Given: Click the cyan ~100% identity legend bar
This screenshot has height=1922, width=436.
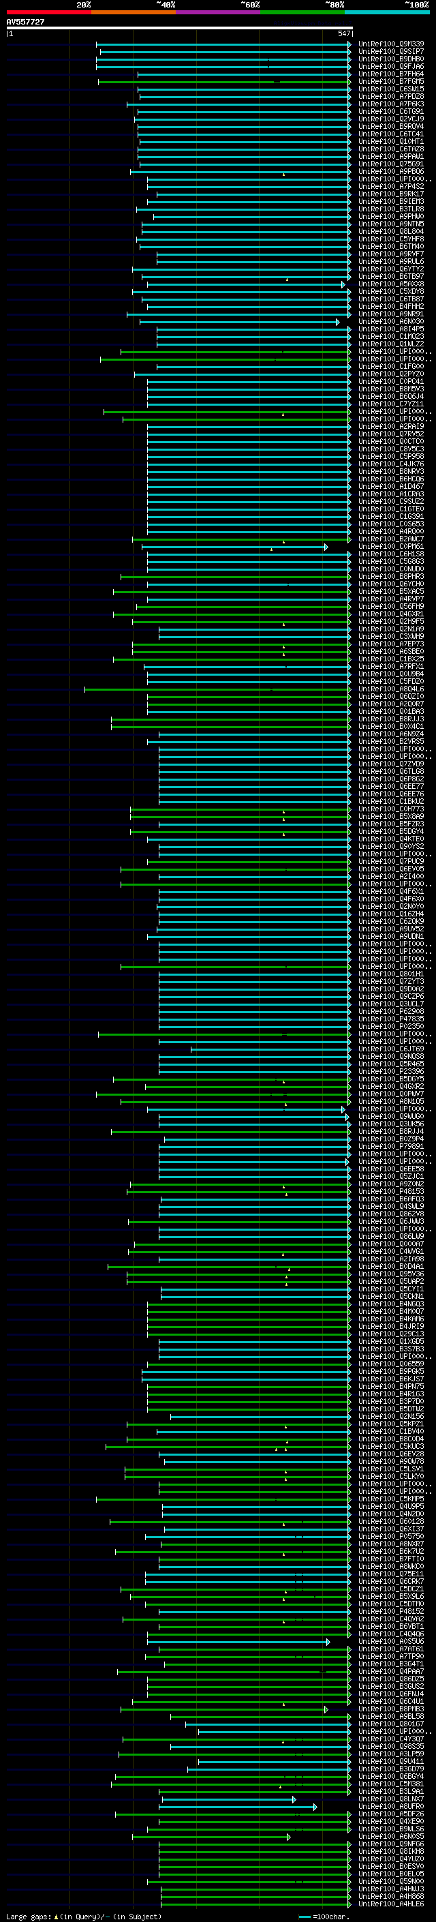Looking at the screenshot, I should [388, 12].
